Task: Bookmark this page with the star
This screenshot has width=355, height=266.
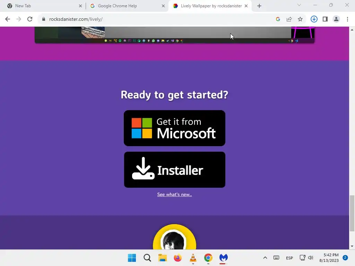Action: click(x=300, y=19)
